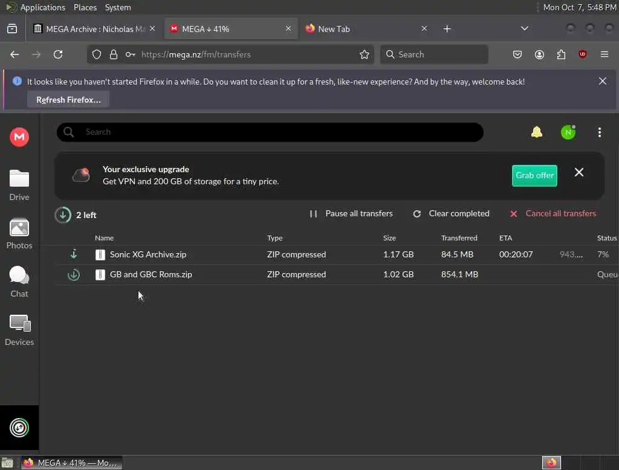
Task: Open the list all tabs dropdown
Action: (524, 28)
